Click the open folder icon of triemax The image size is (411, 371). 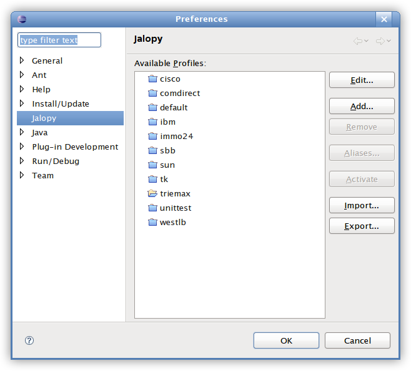click(x=152, y=194)
